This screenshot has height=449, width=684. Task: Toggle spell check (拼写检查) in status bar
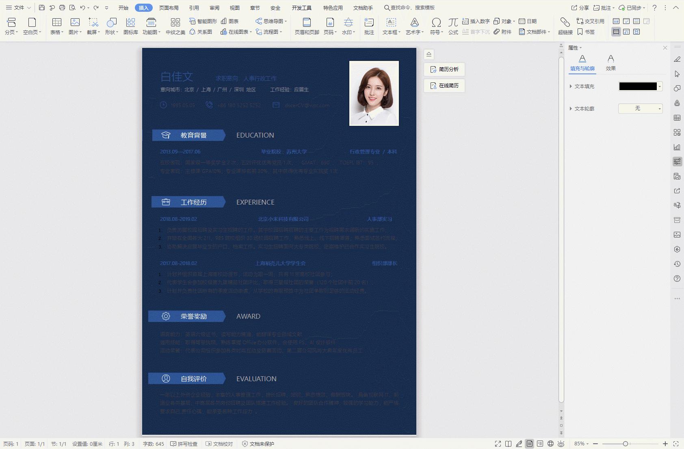(184, 444)
